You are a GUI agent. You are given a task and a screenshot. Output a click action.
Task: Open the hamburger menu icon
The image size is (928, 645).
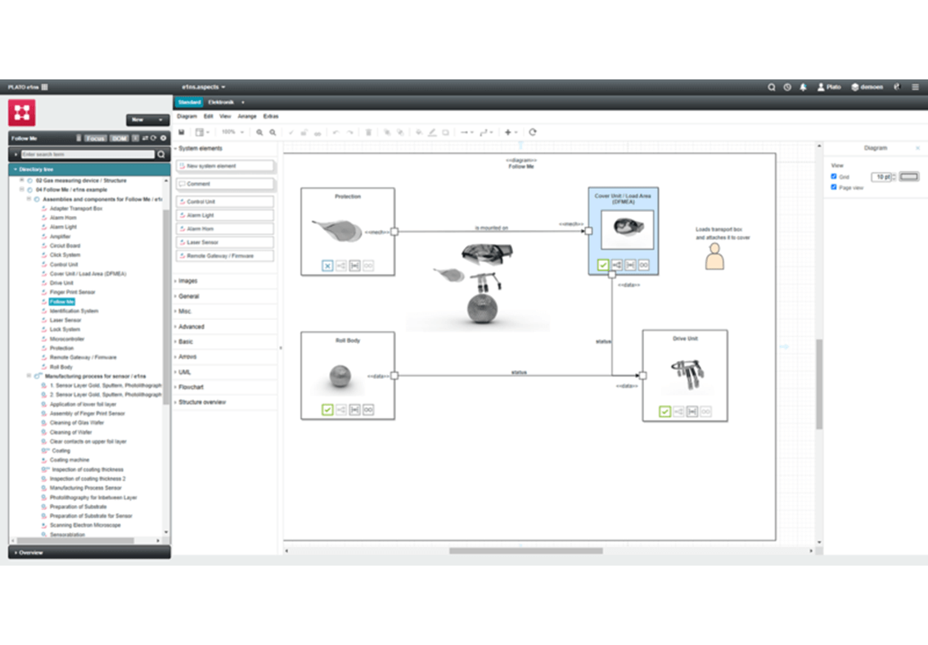click(916, 87)
